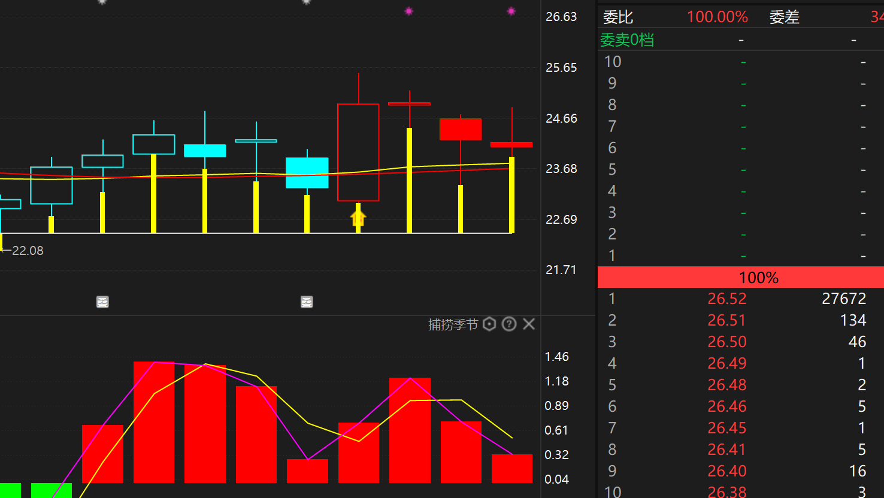Screen dimensions: 884x498
Task: Select sell level 10 row number
Action: pos(613,62)
